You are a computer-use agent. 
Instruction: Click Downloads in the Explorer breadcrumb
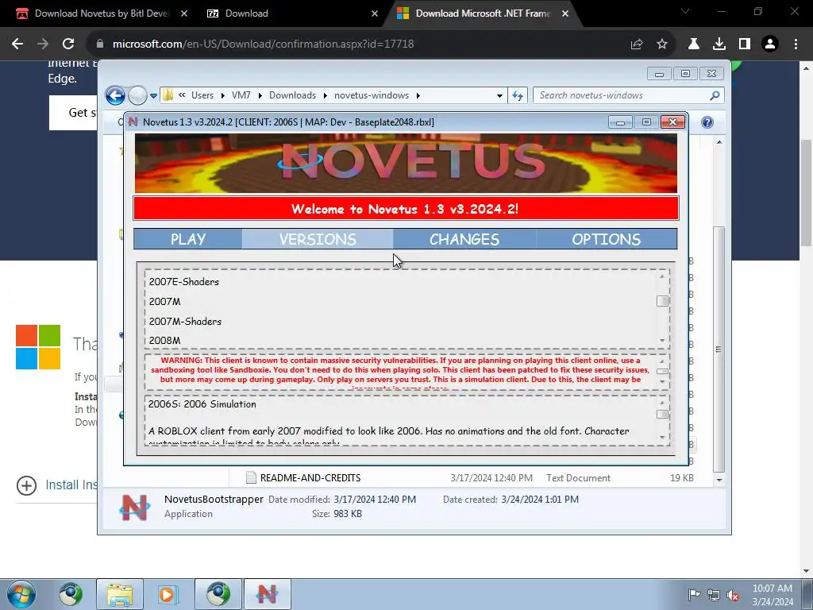pyautogui.click(x=292, y=95)
